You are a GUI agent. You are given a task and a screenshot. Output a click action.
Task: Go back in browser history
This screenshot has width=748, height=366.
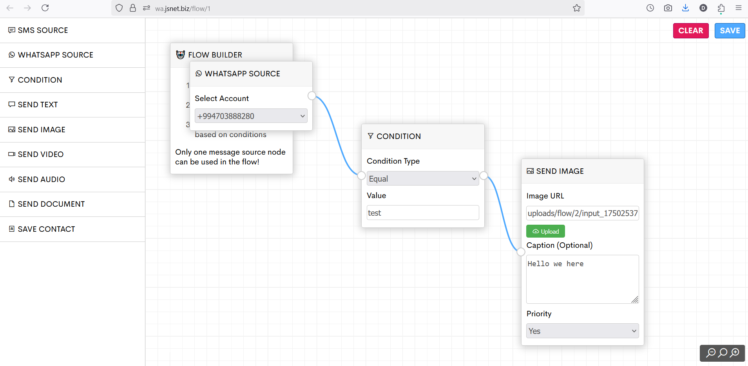10,8
